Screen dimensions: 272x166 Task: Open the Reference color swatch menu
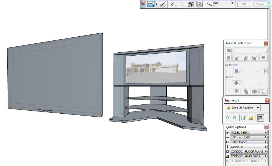[x=237, y=71]
